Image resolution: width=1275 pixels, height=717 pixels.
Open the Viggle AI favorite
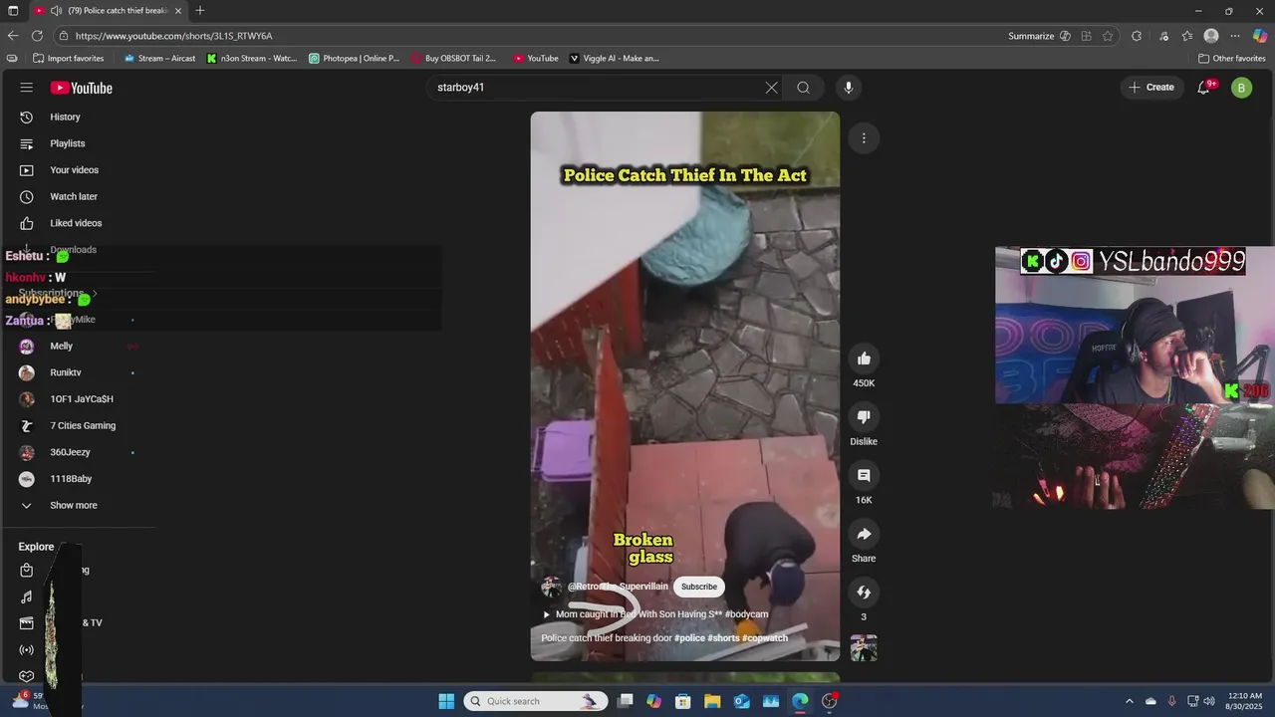[x=615, y=59]
